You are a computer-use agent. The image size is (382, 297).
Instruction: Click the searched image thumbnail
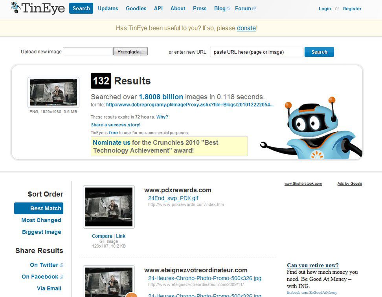[53, 92]
